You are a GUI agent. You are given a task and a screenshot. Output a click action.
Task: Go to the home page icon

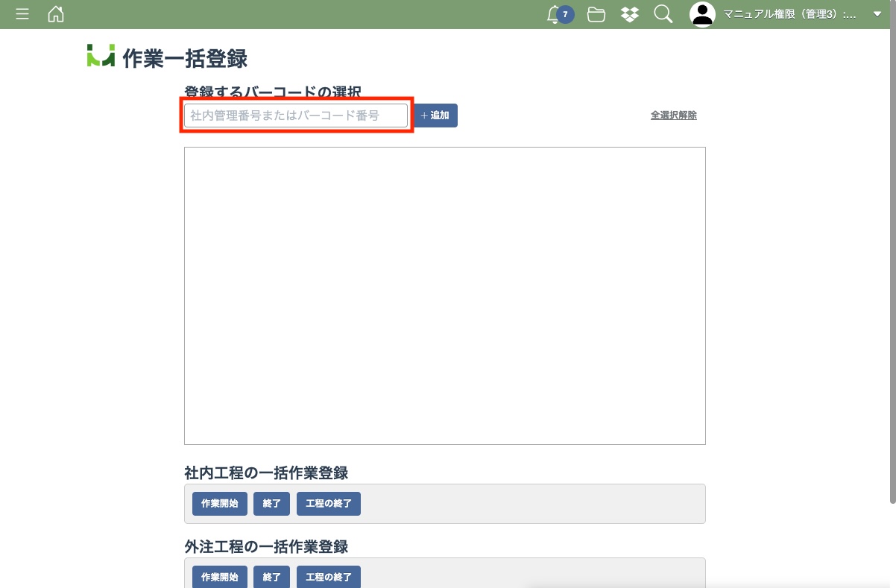56,14
